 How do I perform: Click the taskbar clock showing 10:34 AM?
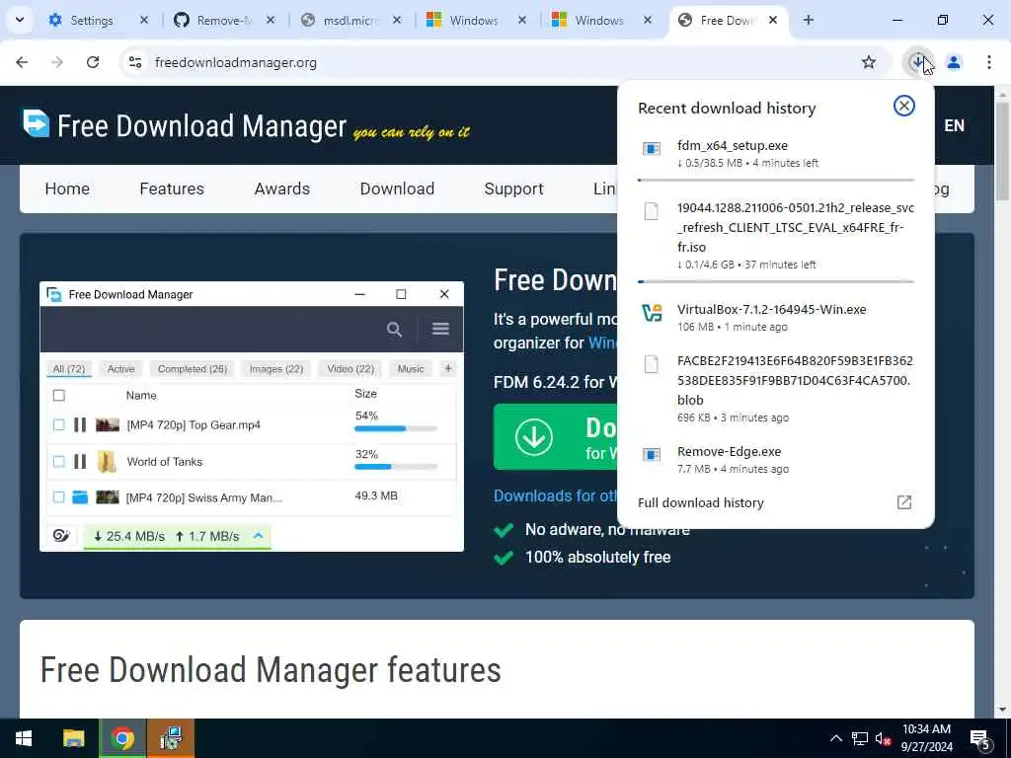[926, 738]
